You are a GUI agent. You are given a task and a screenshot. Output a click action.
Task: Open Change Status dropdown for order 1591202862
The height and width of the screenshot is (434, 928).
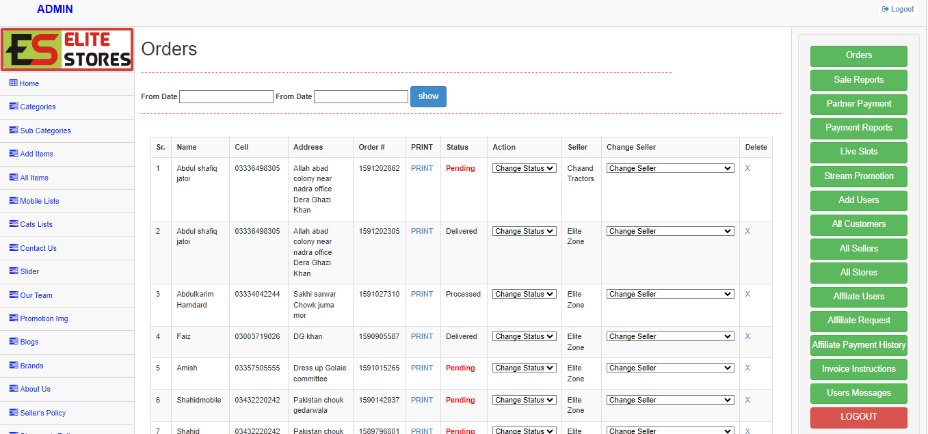point(525,168)
